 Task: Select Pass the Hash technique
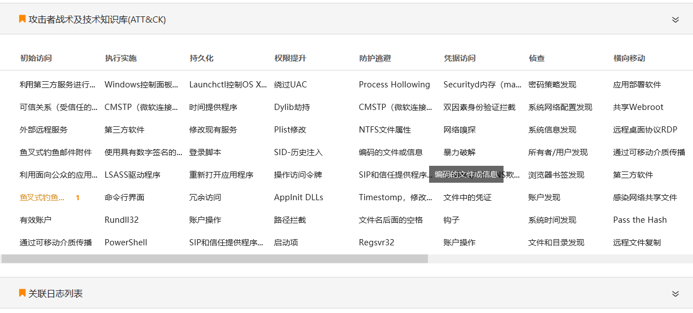[x=639, y=220]
